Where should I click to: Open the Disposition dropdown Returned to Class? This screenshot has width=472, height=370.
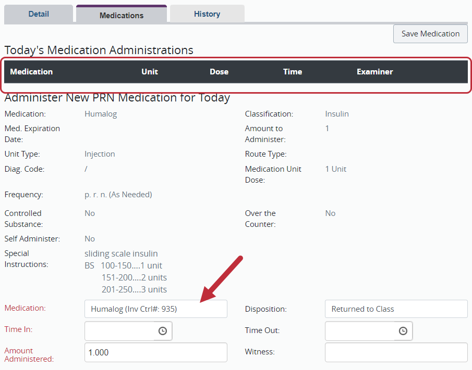[396, 309]
